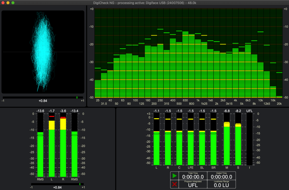Click correlation meter bar under stereo level meters

click(x=58, y=184)
